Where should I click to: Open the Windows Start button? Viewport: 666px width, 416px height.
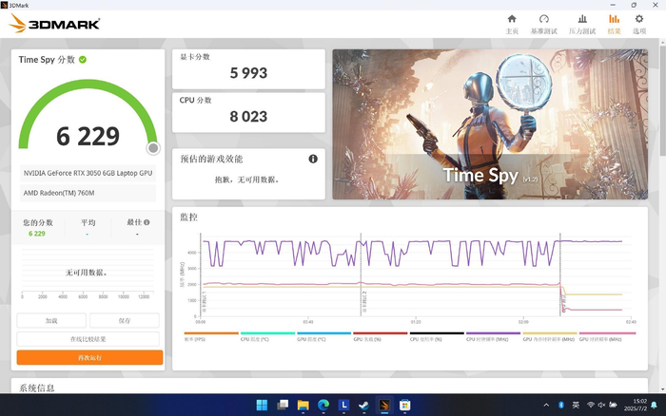[262, 405]
